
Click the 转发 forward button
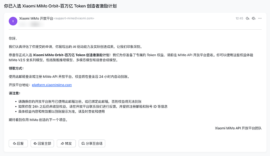point(66,143)
